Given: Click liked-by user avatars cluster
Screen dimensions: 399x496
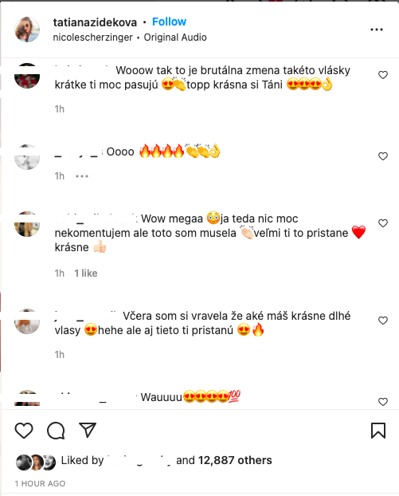Looking at the screenshot, I should (x=36, y=463).
